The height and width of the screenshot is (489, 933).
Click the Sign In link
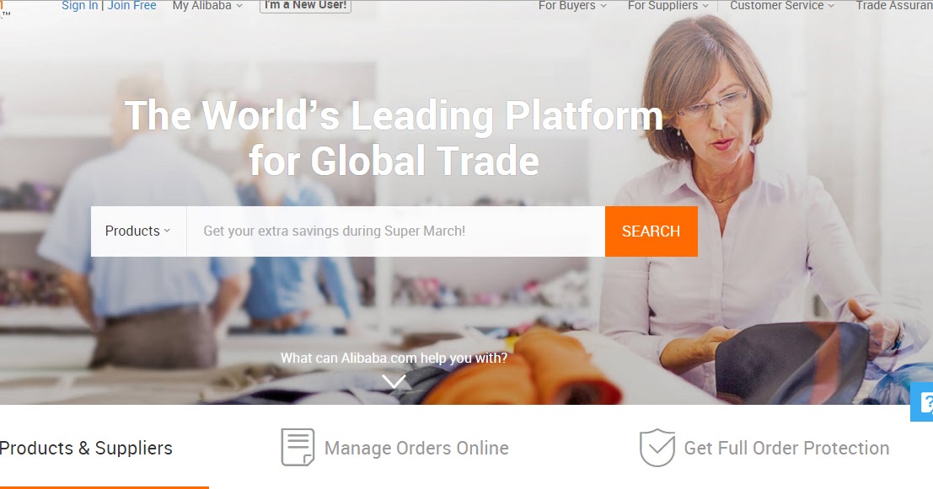pos(80,5)
